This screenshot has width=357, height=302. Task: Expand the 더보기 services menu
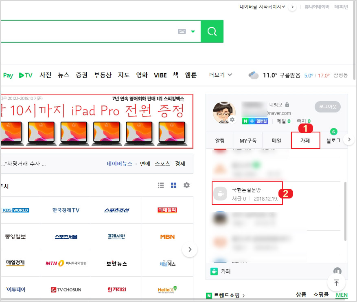point(220,75)
